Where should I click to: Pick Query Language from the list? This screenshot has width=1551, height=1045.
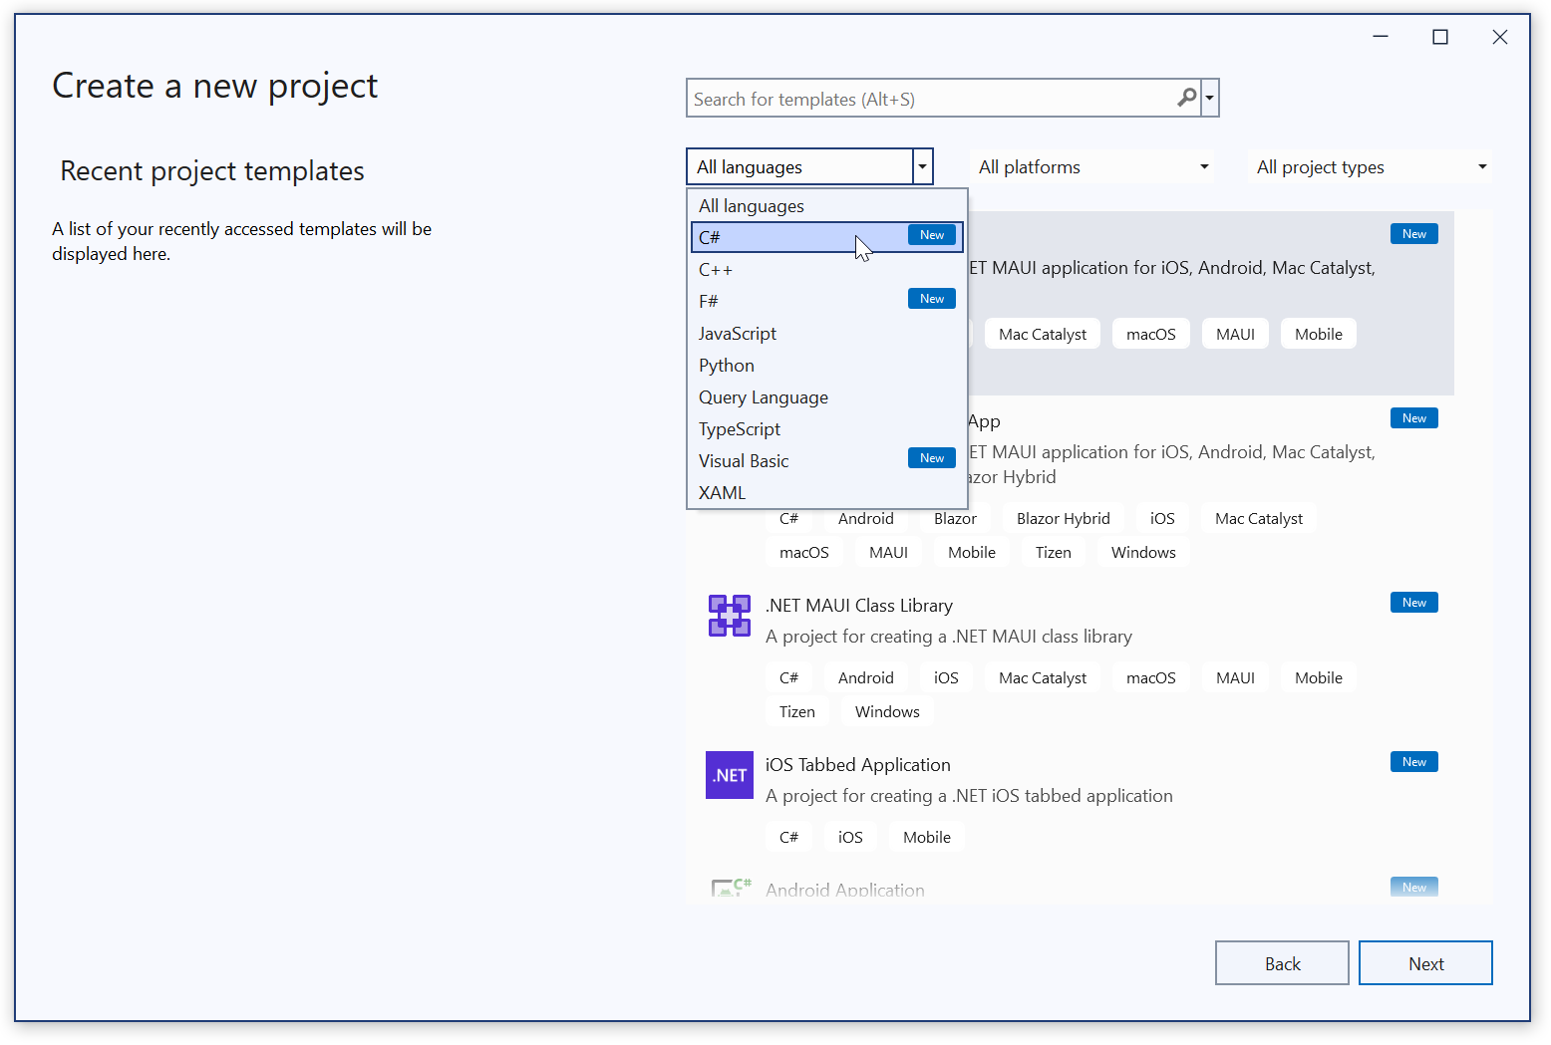pos(827,397)
